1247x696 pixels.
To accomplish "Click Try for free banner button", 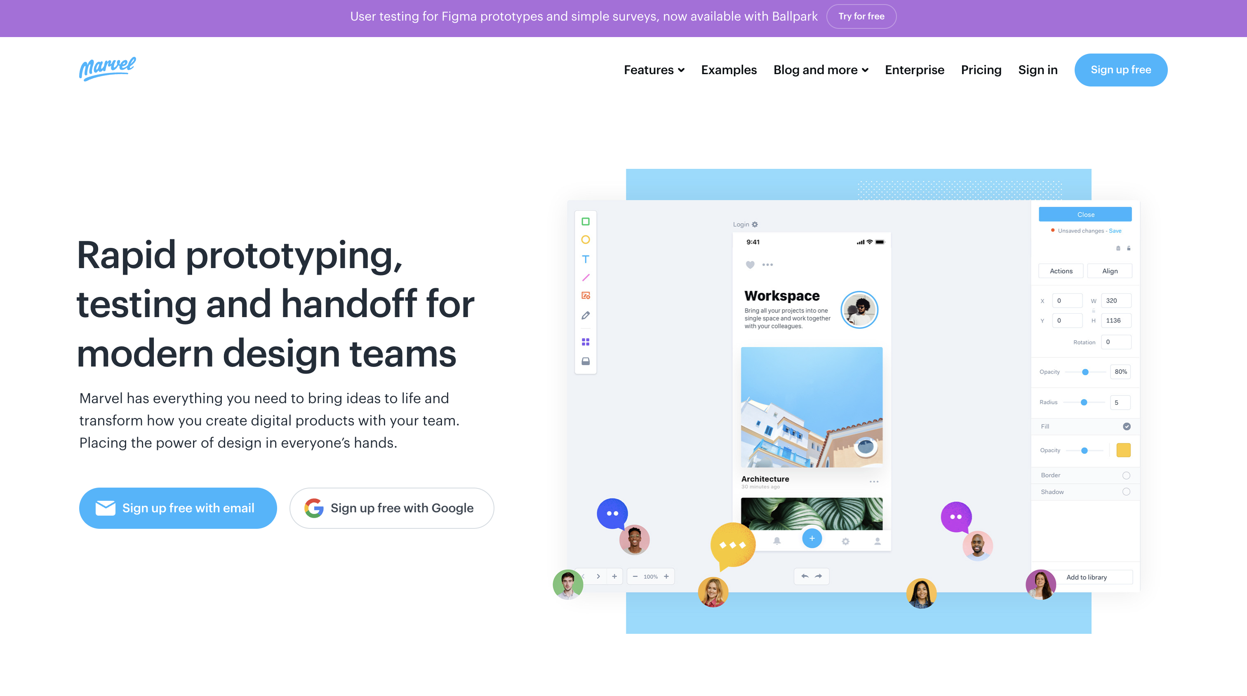I will (x=861, y=16).
